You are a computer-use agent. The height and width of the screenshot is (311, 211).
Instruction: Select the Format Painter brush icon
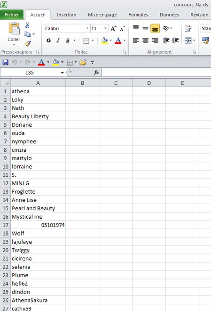click(28, 43)
